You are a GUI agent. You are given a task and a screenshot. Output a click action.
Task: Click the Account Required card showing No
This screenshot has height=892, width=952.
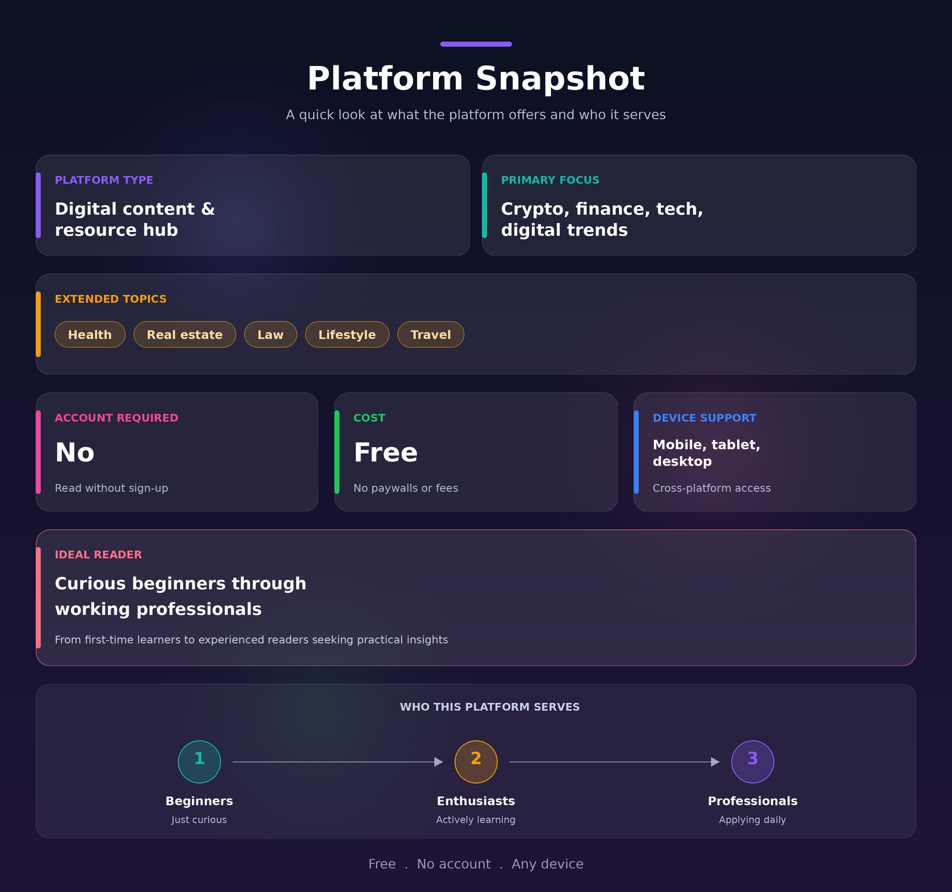[177, 452]
